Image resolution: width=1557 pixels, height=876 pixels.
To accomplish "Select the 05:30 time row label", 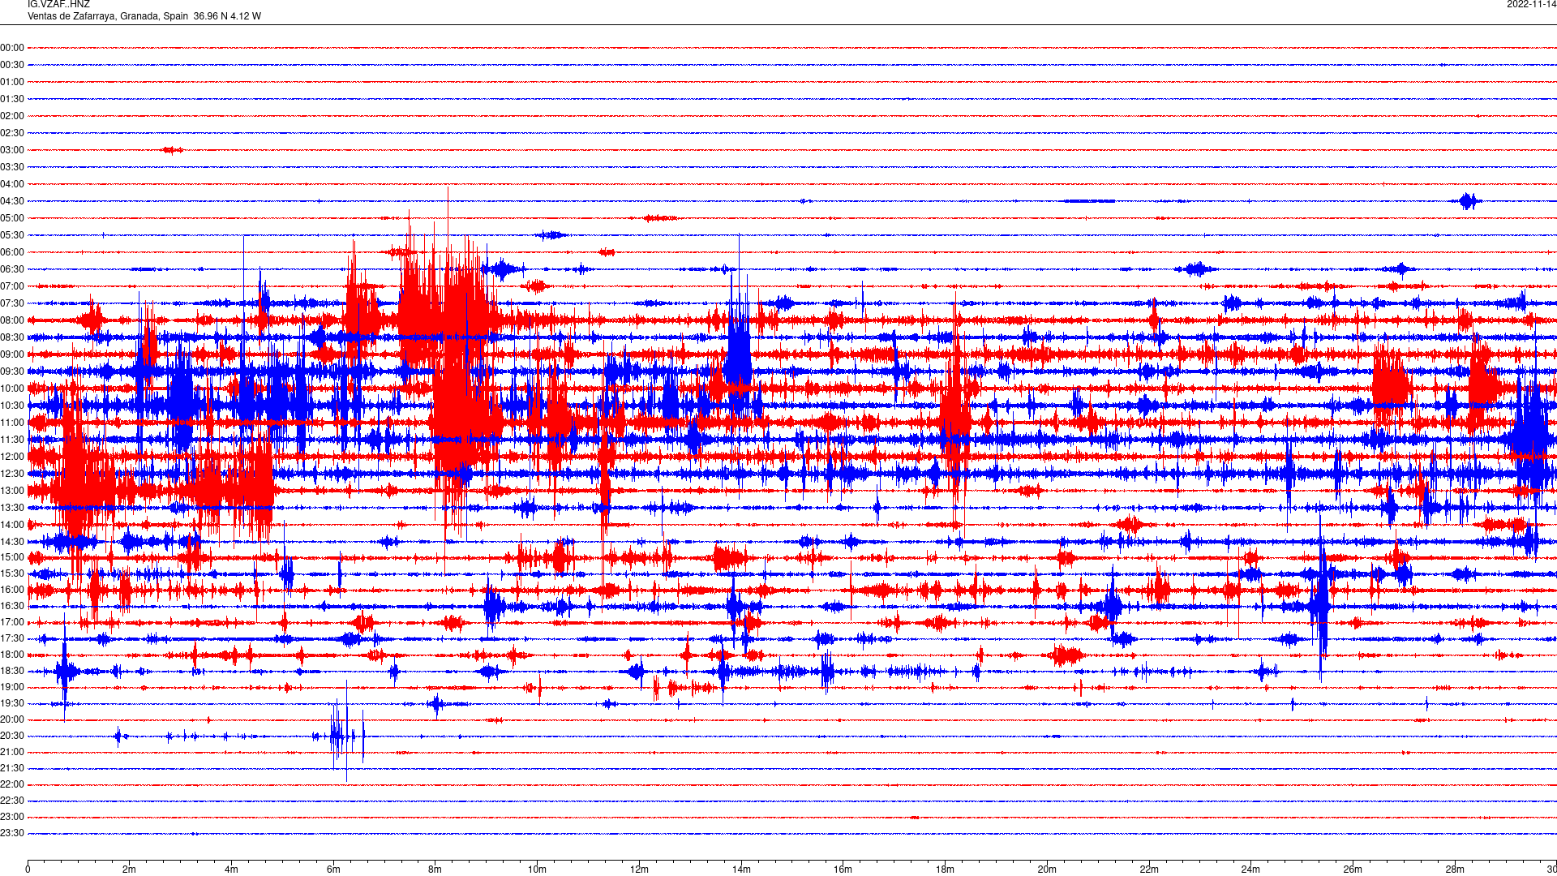I will [x=12, y=235].
